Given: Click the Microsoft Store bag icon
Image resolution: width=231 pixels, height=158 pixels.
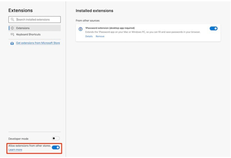Looking at the screenshot, I should pyautogui.click(x=12, y=43).
